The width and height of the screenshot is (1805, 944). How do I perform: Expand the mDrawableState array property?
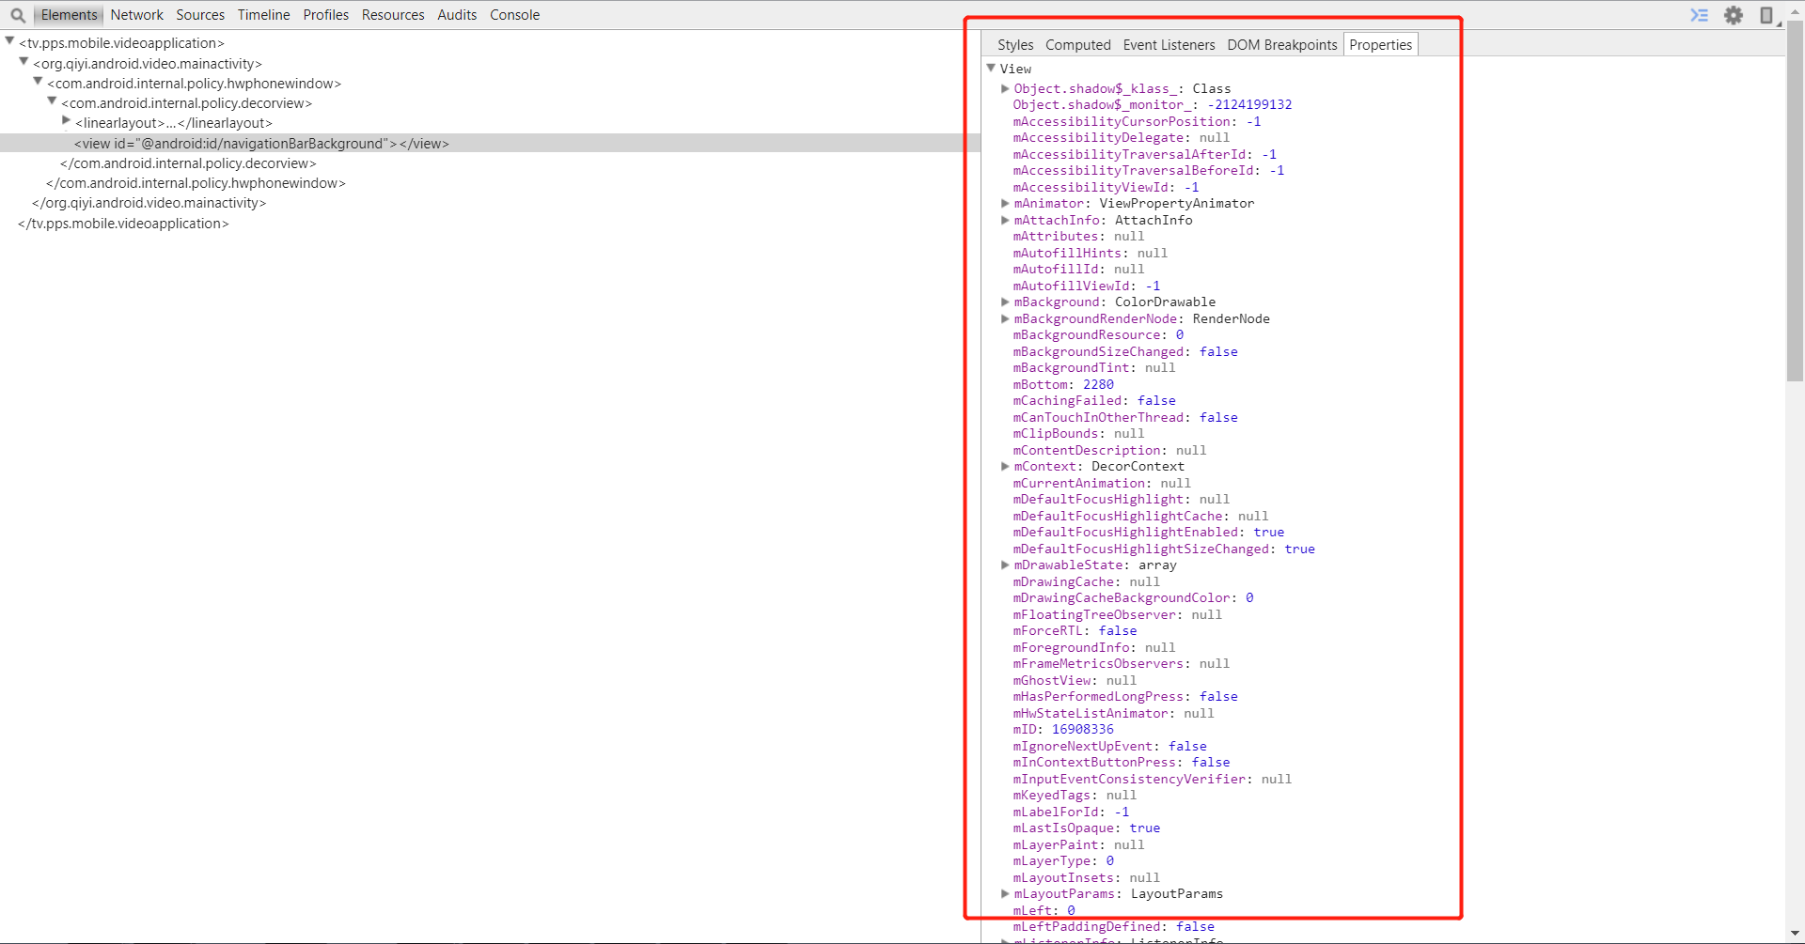tap(1005, 565)
